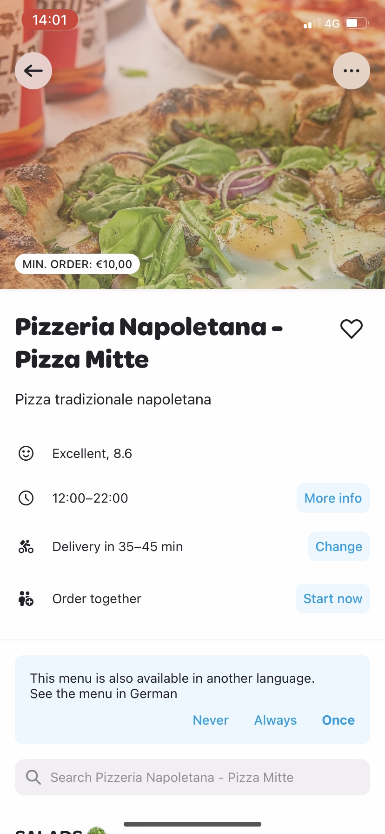Viewport: 385px width, 834px height.
Task: Tap the back arrow button
Action: pyautogui.click(x=33, y=71)
